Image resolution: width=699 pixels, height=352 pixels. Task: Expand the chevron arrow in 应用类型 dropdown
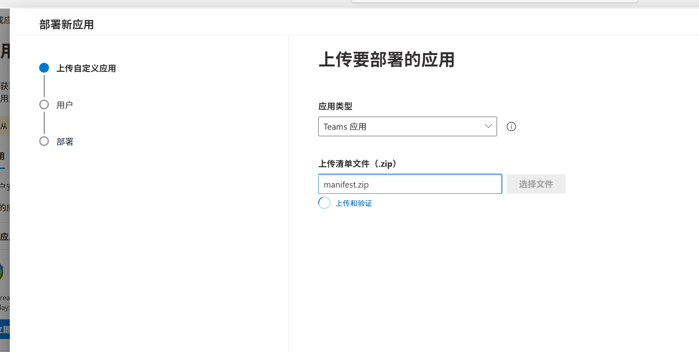tap(488, 126)
